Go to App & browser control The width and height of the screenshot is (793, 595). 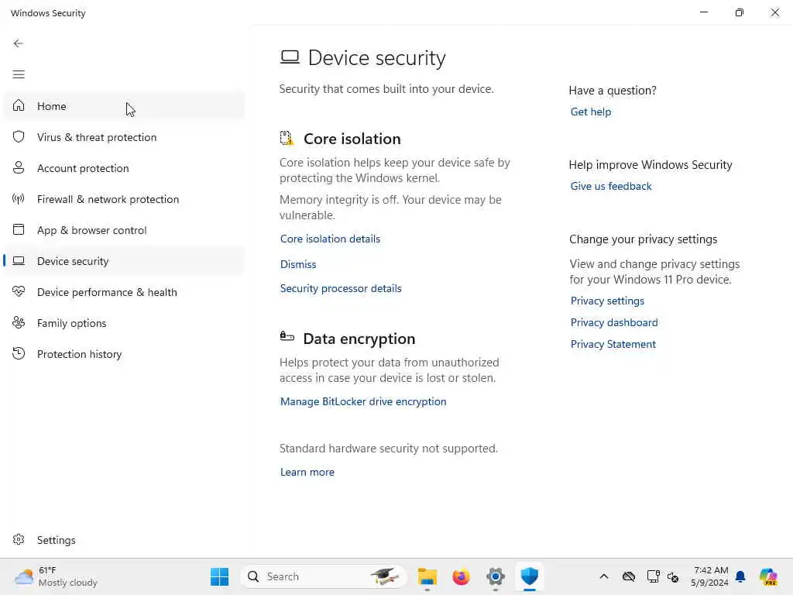[x=91, y=230]
